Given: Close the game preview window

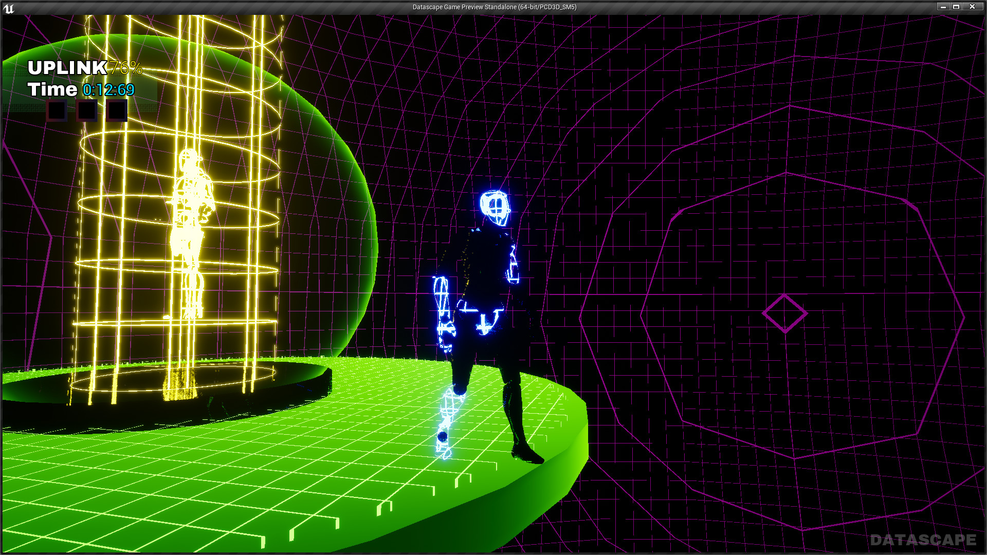Looking at the screenshot, I should tap(972, 7).
